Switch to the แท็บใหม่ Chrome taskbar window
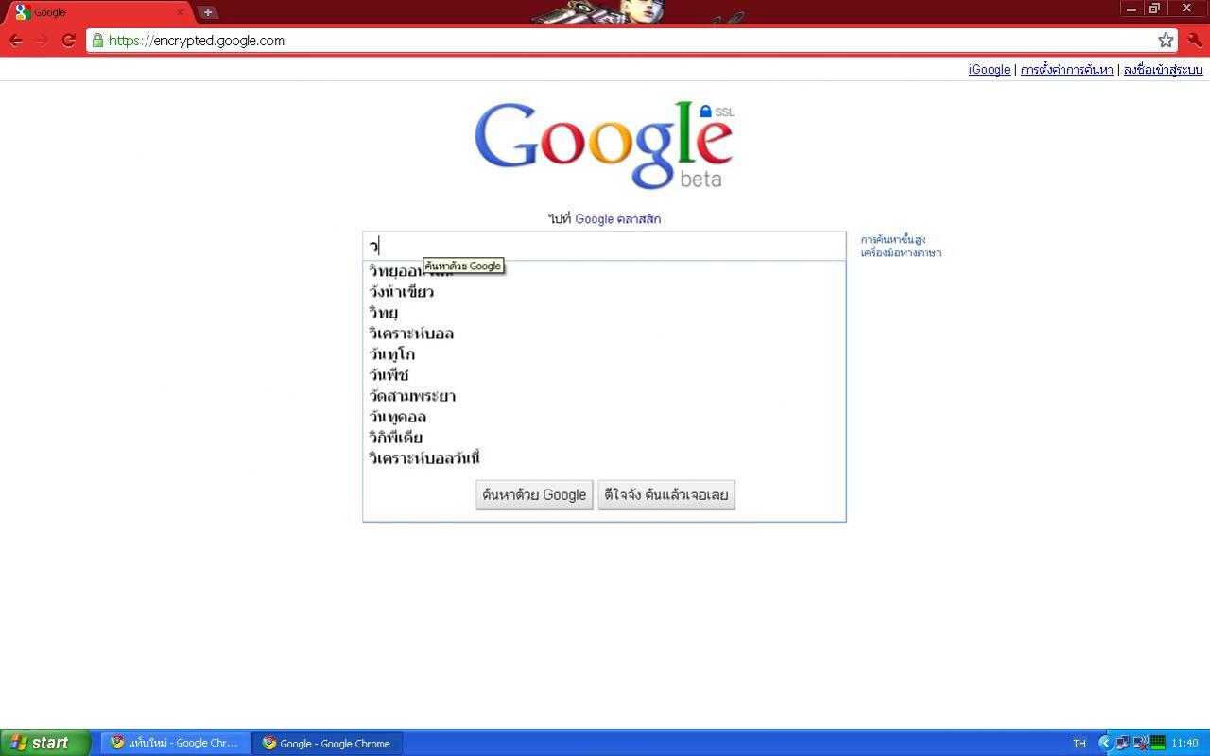The image size is (1210, 756). [176, 743]
